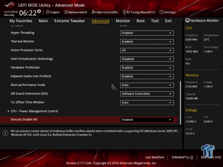Screen dimensions: 223x167
Task: Open Active Processor Cores dropdown
Action: point(147,50)
